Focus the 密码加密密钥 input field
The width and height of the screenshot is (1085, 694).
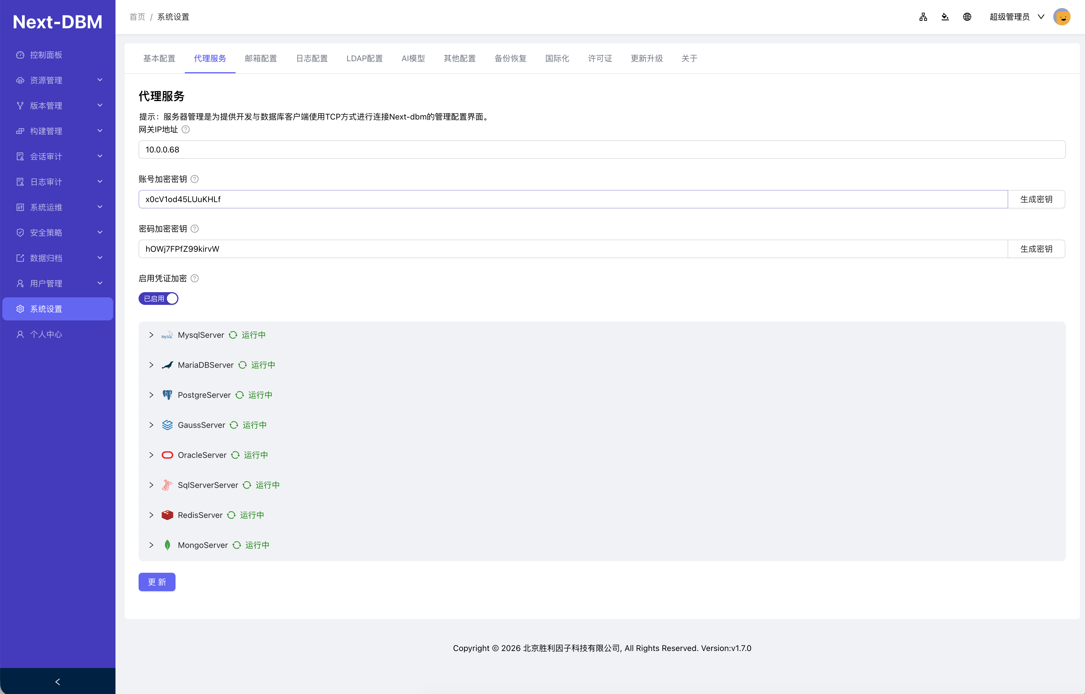573,249
